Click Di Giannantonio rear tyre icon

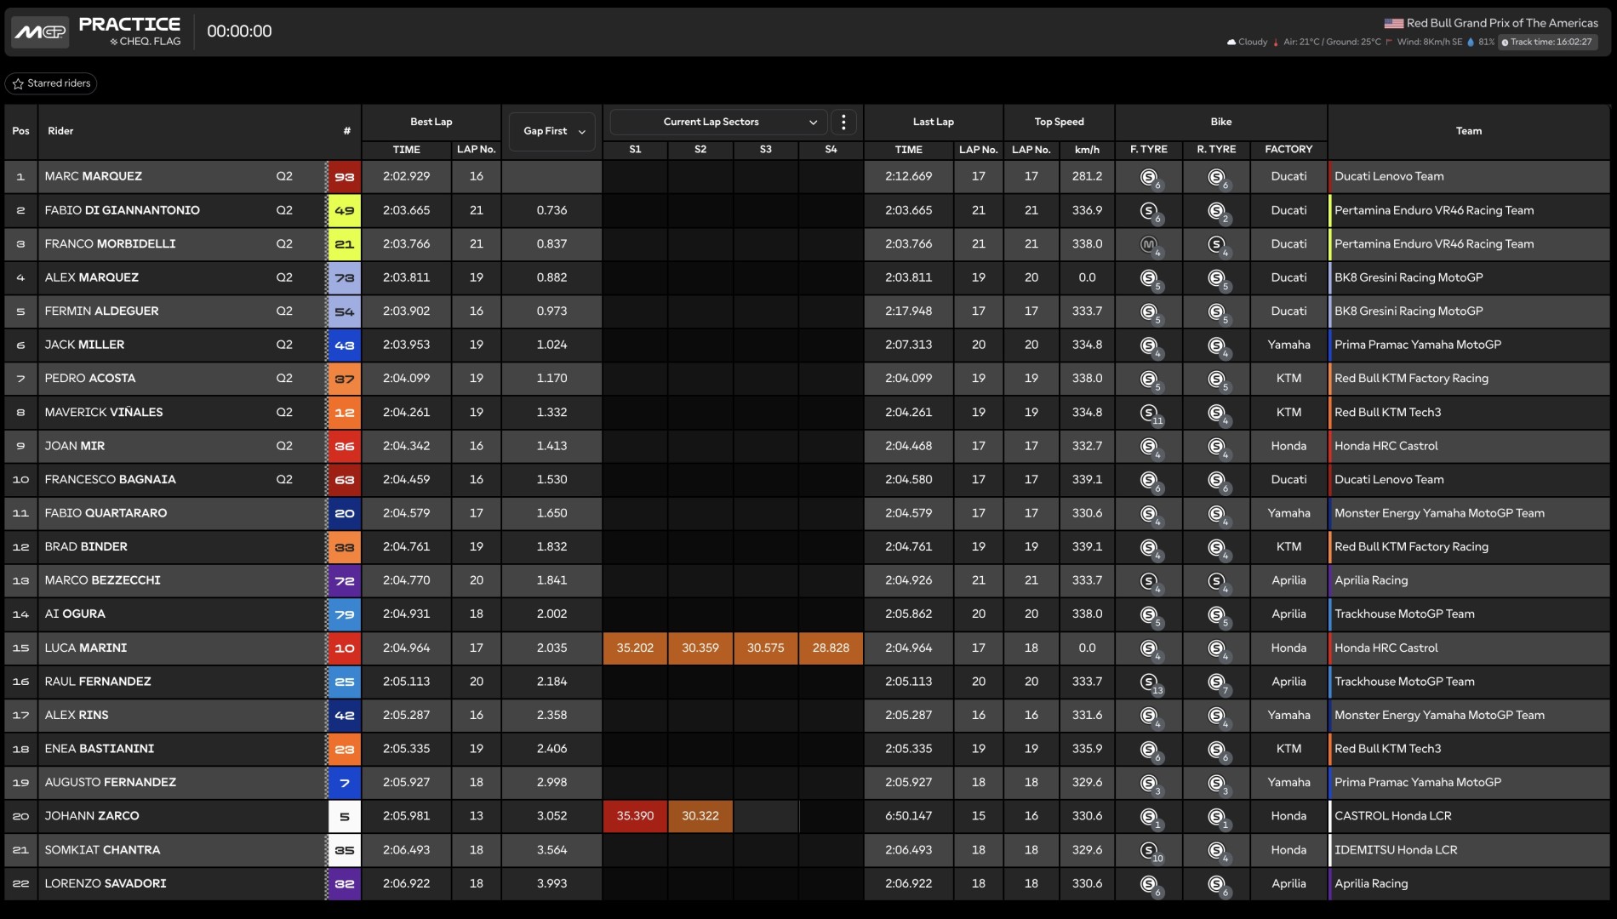tap(1217, 211)
